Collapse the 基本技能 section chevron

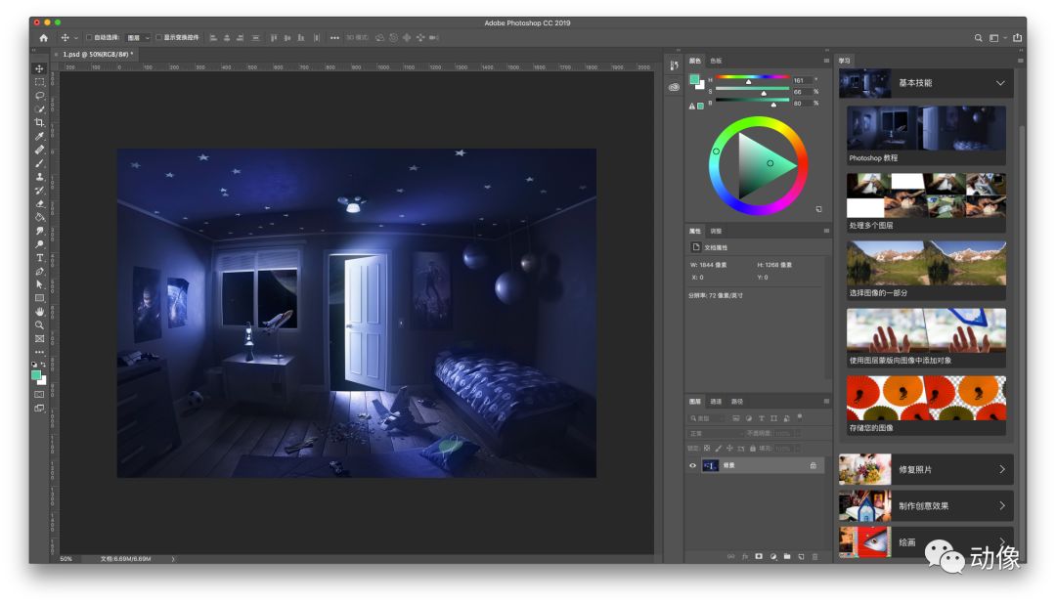1000,83
